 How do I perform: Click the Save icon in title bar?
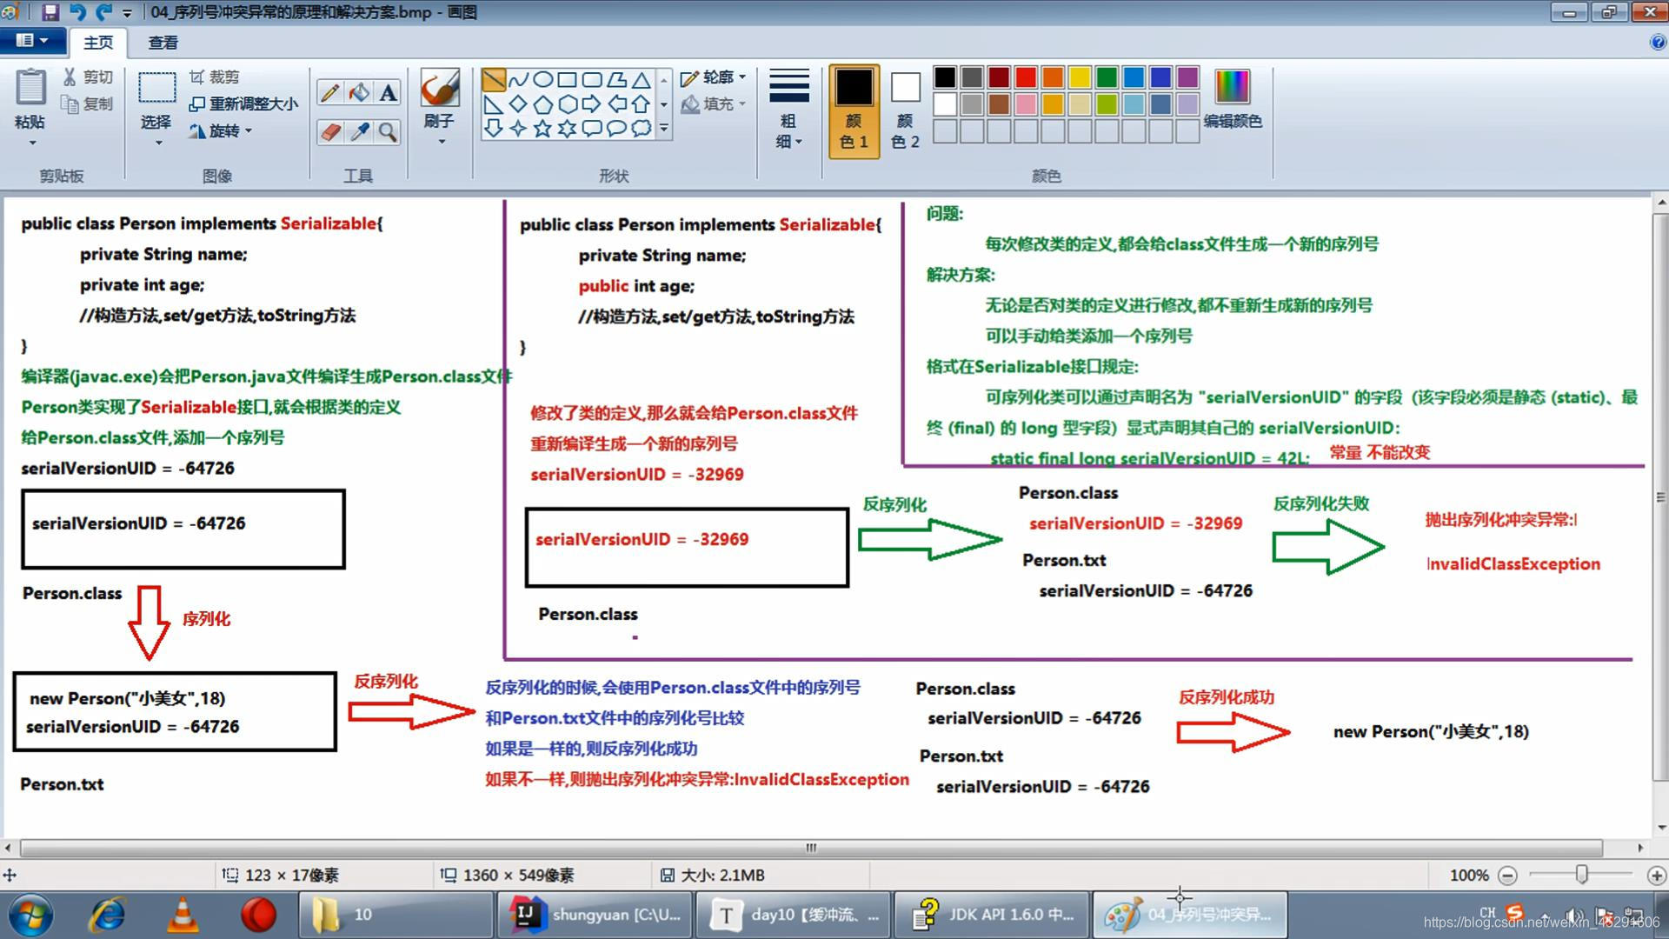point(50,12)
